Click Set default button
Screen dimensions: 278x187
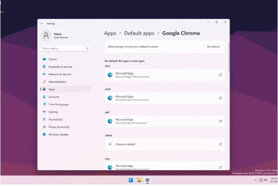pos(213,47)
